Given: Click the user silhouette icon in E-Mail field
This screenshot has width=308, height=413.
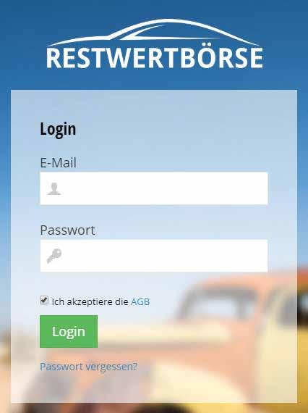Looking at the screenshot, I should (x=54, y=188).
